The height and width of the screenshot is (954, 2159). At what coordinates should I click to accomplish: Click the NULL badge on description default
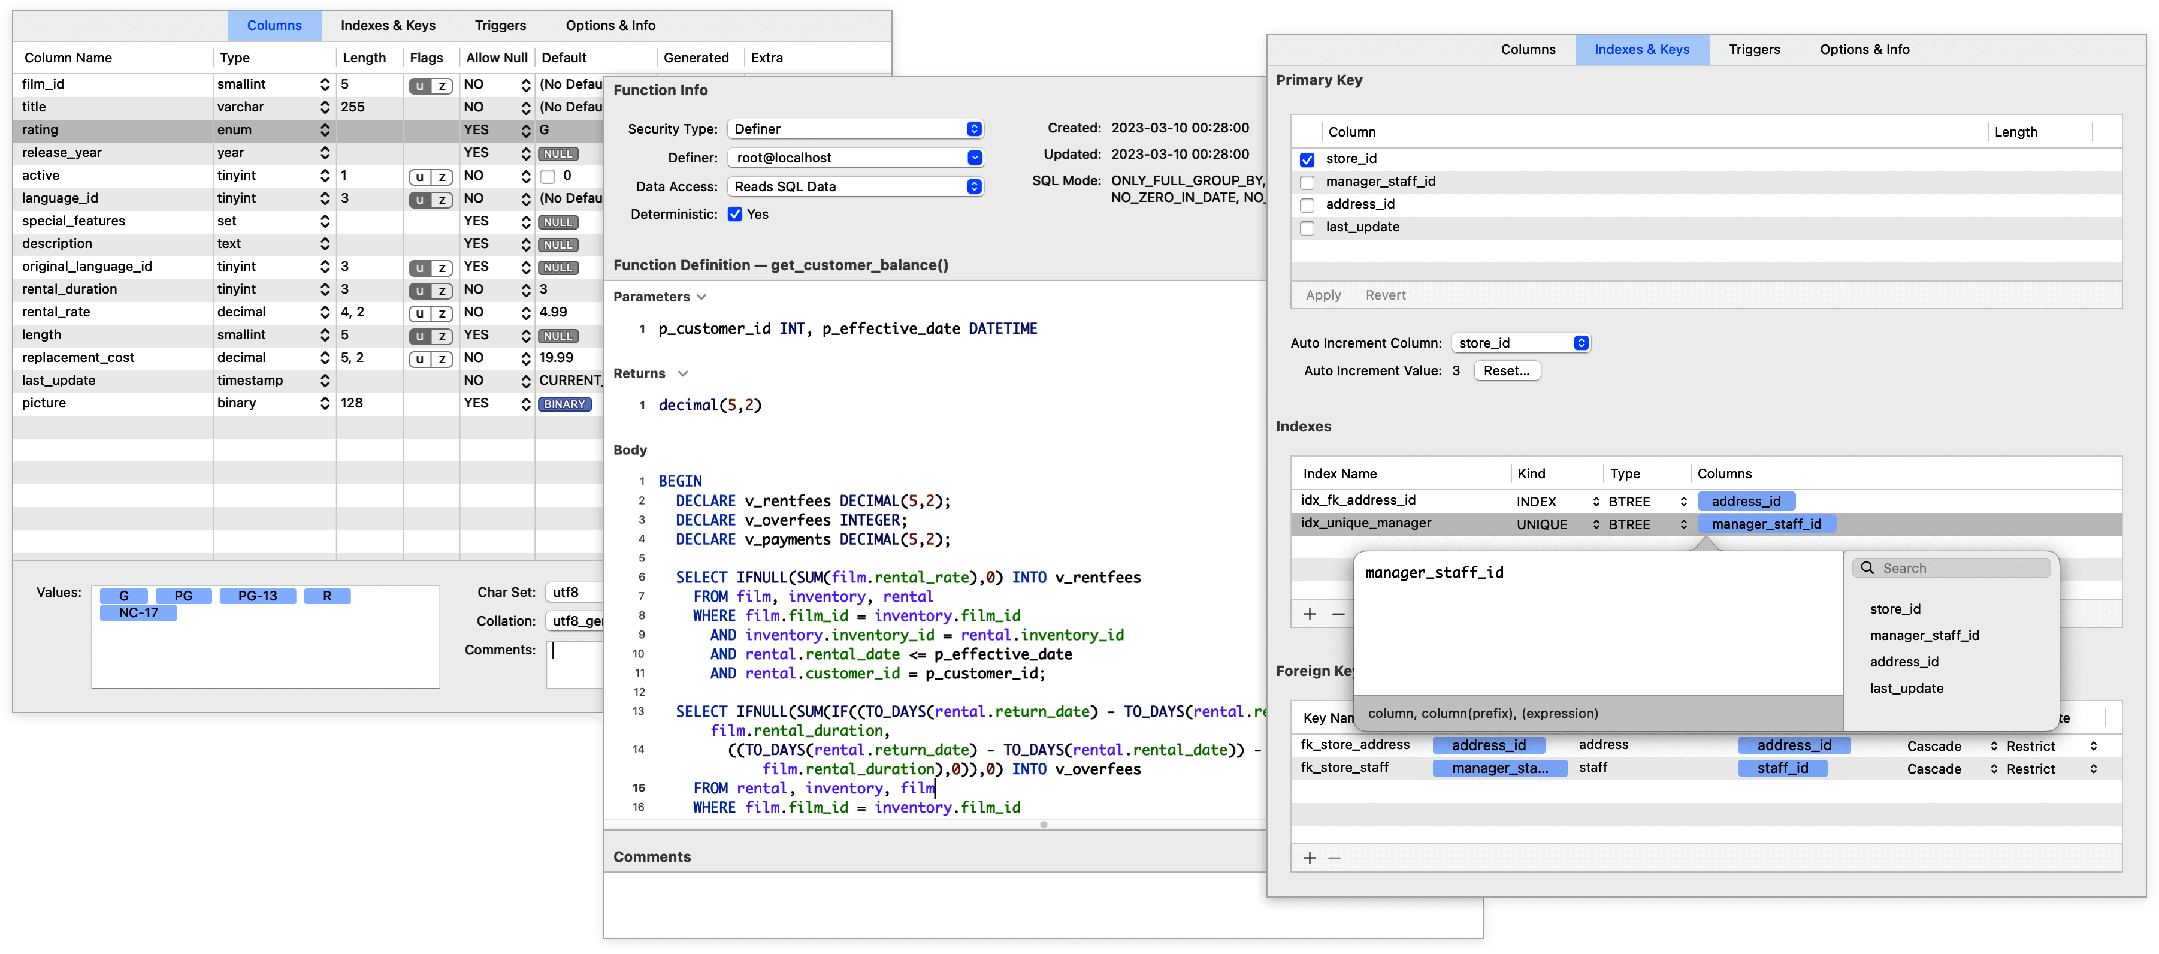pos(558,244)
